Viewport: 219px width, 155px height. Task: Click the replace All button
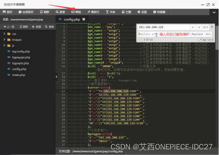click(x=208, y=34)
